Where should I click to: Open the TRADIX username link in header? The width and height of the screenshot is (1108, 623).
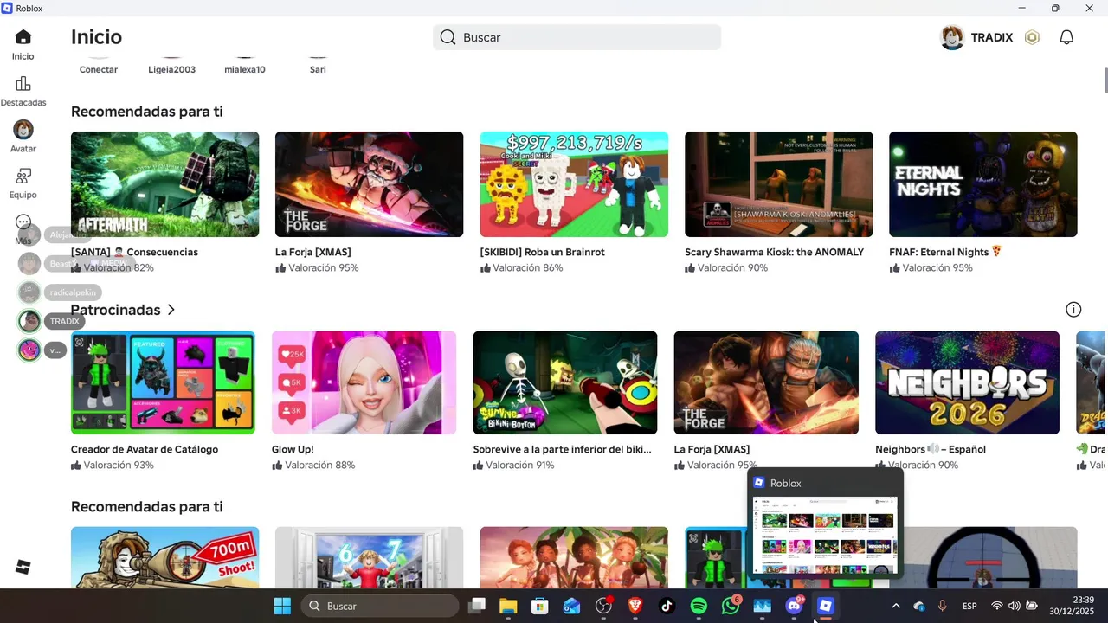tap(992, 37)
